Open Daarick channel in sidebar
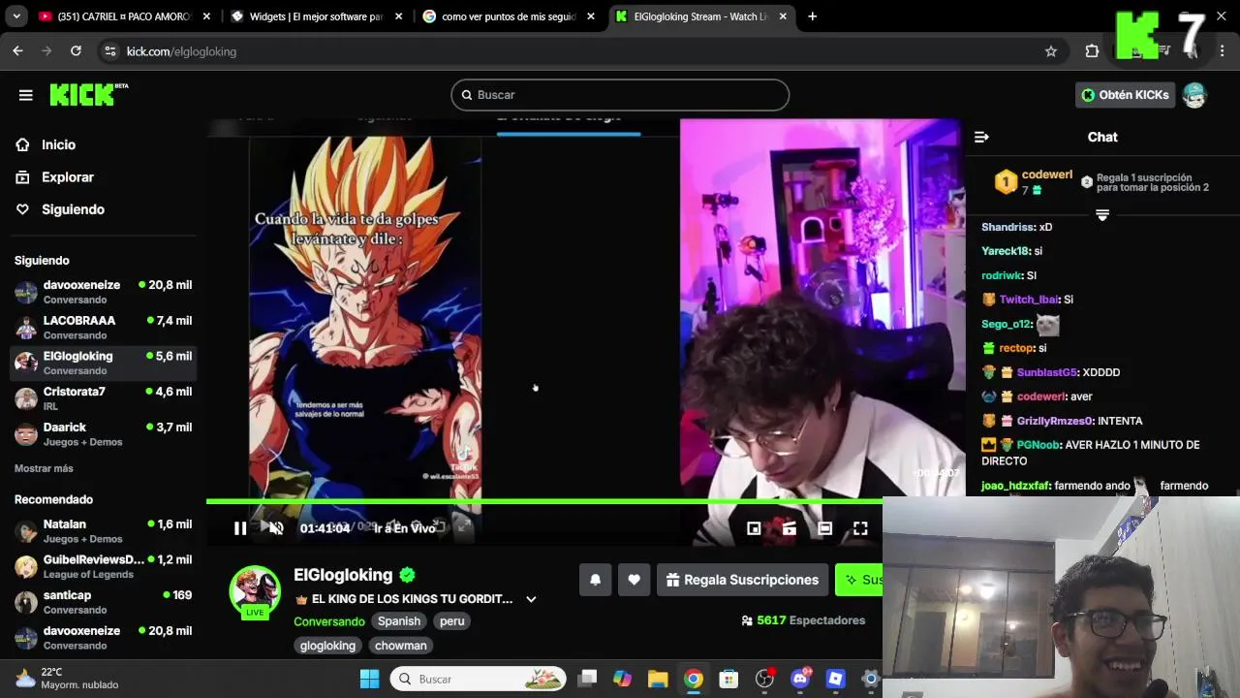The image size is (1240, 698). click(103, 433)
